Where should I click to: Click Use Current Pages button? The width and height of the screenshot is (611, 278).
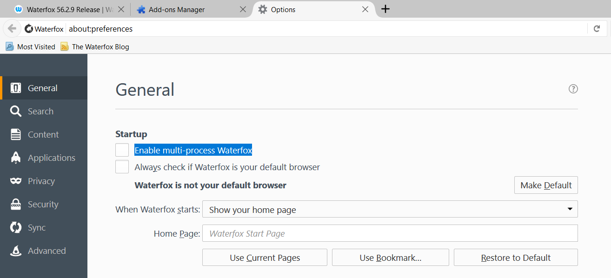point(265,258)
